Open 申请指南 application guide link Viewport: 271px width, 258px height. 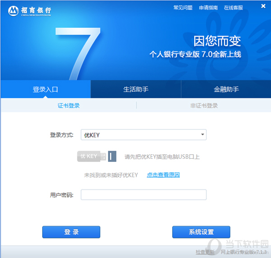[x=208, y=8]
